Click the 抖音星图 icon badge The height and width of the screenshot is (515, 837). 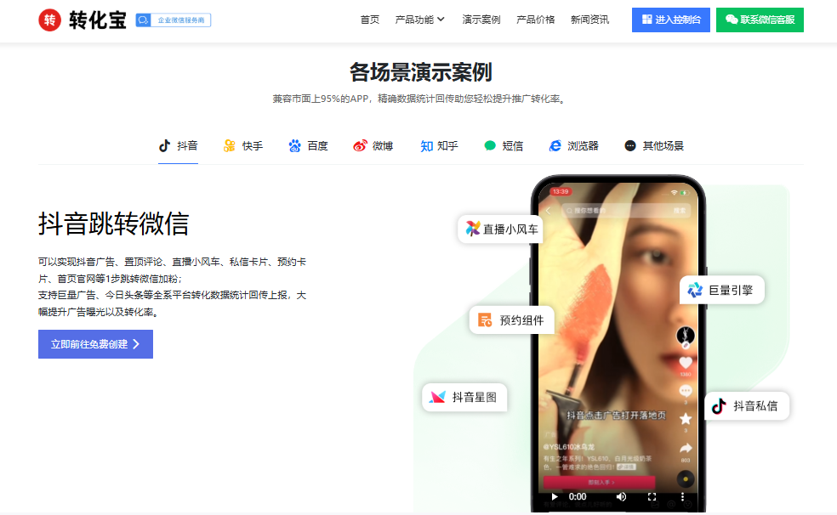pyautogui.click(x=437, y=397)
